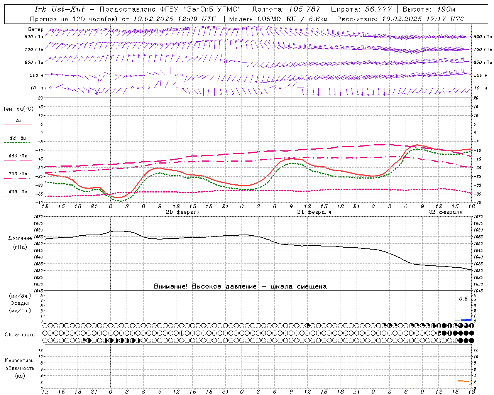This screenshot has width=494, height=395.
Task: Click the Широта: 56.777 value
Action: coord(361,9)
